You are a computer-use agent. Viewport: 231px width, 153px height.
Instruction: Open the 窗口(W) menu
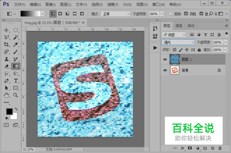coord(159,5)
